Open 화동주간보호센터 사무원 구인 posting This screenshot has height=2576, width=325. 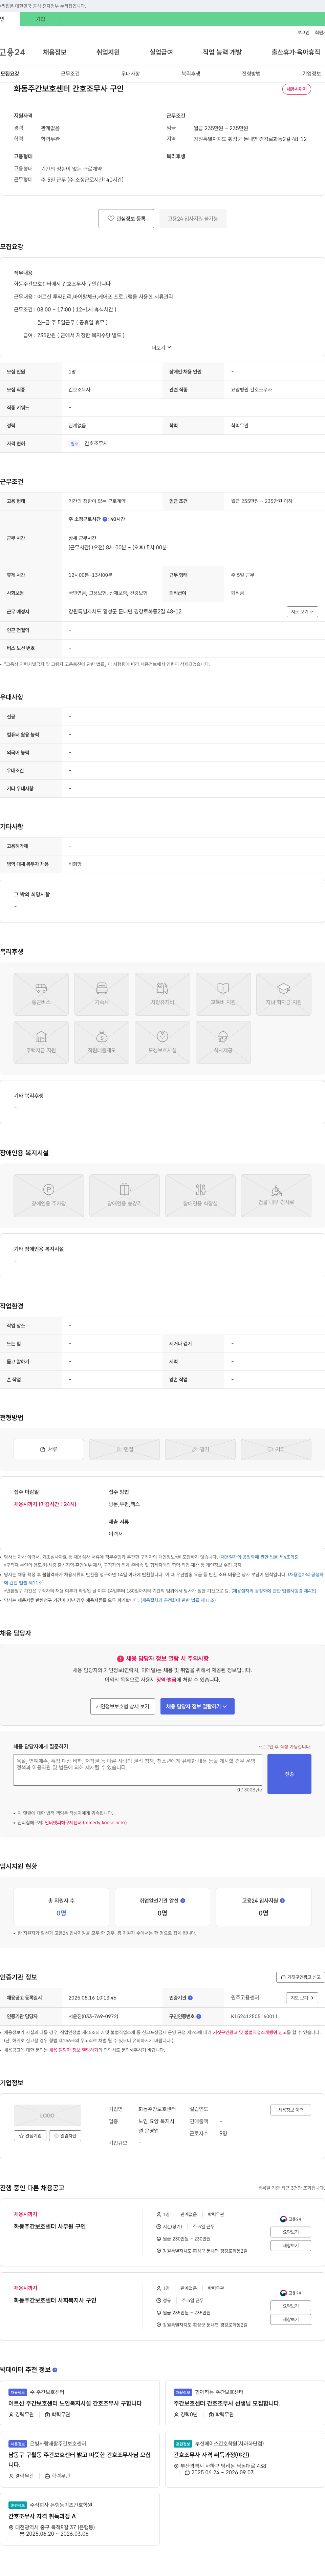coord(50,2227)
